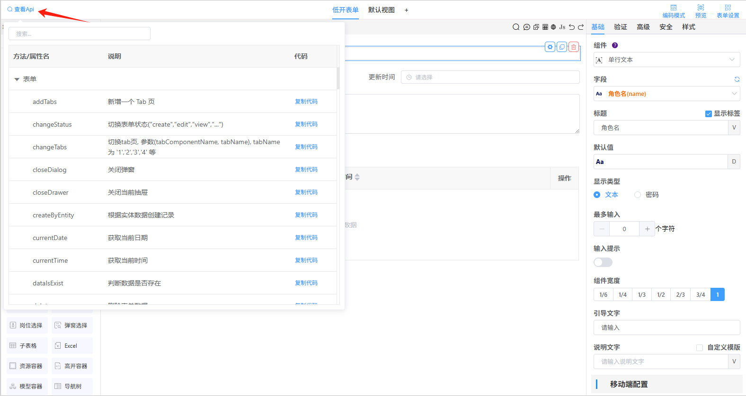
Task: Click the globe icon in the toolbar
Action: pyautogui.click(x=553, y=27)
